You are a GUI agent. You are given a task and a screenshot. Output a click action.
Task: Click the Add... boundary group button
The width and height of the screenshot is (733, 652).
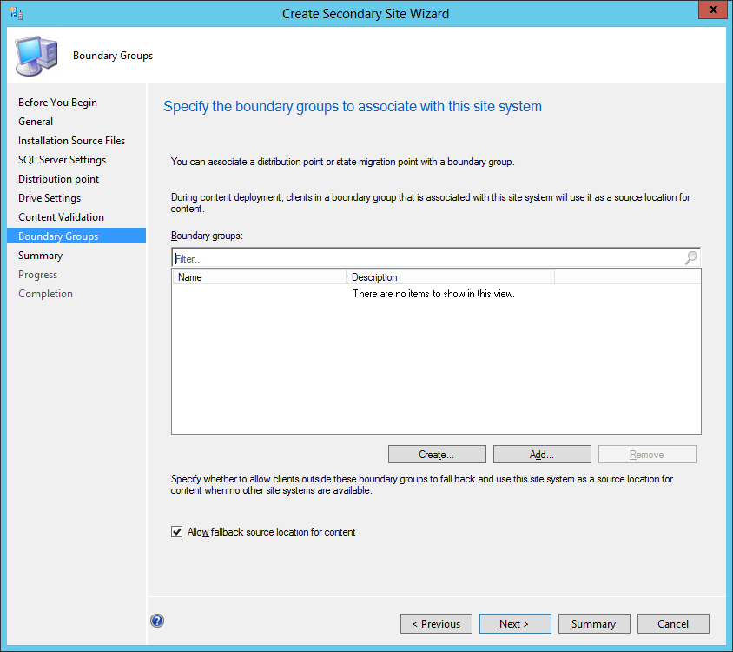(542, 455)
